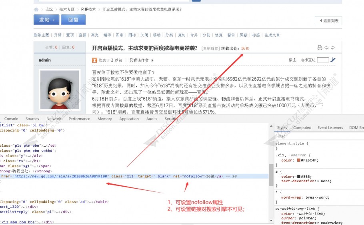Click 技术专区 in breadcrumb

67,9
